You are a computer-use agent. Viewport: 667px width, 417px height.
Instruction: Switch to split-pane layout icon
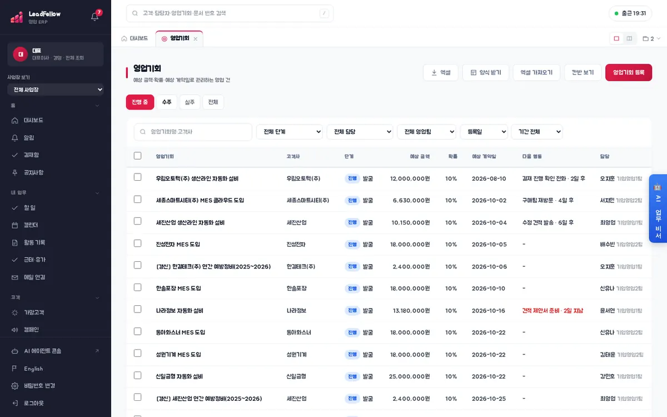coord(629,38)
